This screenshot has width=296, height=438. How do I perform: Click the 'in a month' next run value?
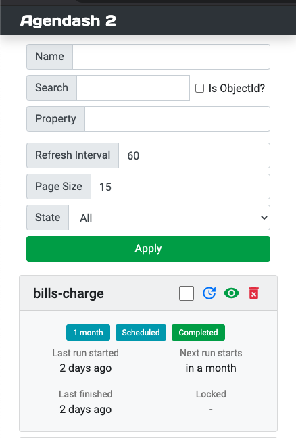coord(211,368)
